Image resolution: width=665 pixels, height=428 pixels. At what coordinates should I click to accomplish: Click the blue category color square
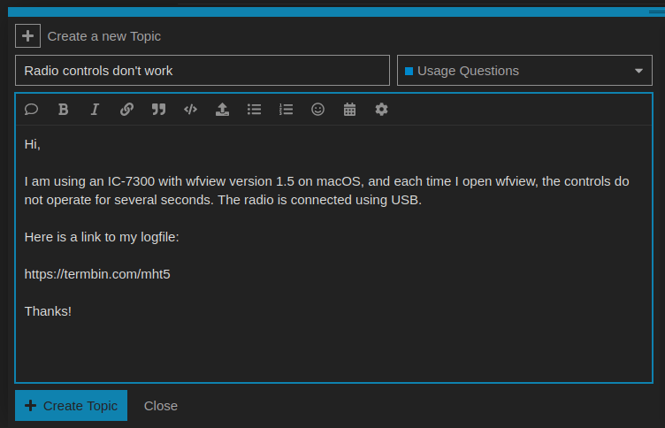tap(409, 71)
